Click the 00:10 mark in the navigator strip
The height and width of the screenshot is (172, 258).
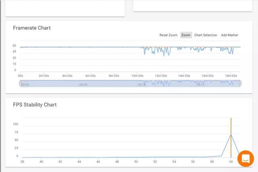tap(142, 85)
